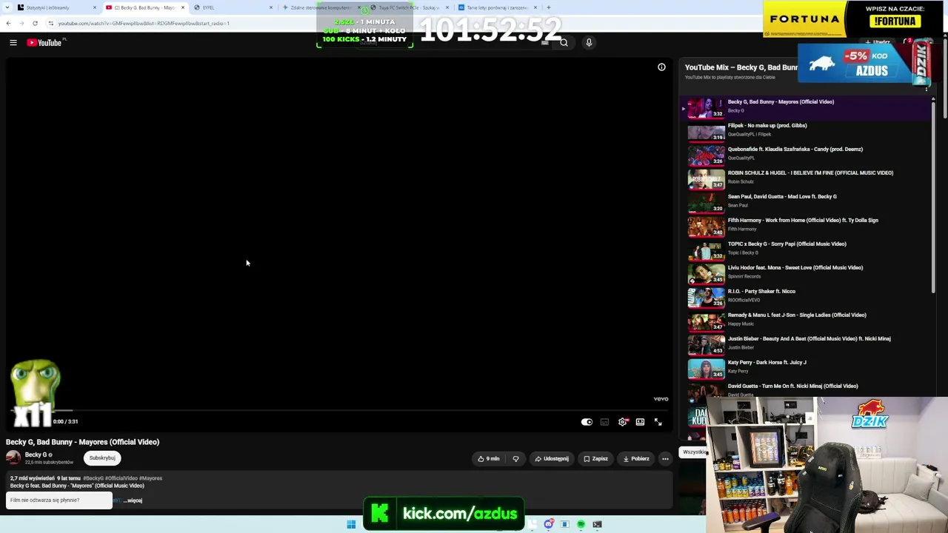Open the player settings gear

pyautogui.click(x=622, y=422)
